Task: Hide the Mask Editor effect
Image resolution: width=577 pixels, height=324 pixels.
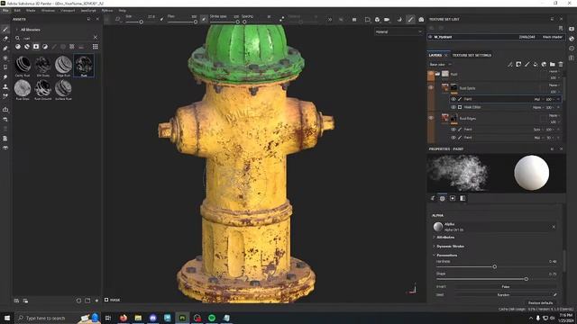Action: (x=453, y=107)
